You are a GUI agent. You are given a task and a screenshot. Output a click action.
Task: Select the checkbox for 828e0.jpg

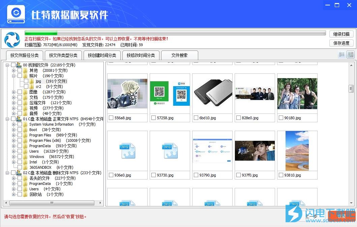pos(239,118)
